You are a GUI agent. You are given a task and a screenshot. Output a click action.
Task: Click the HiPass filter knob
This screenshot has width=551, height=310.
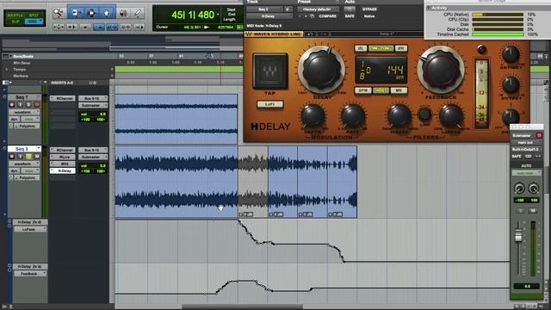[399, 116]
